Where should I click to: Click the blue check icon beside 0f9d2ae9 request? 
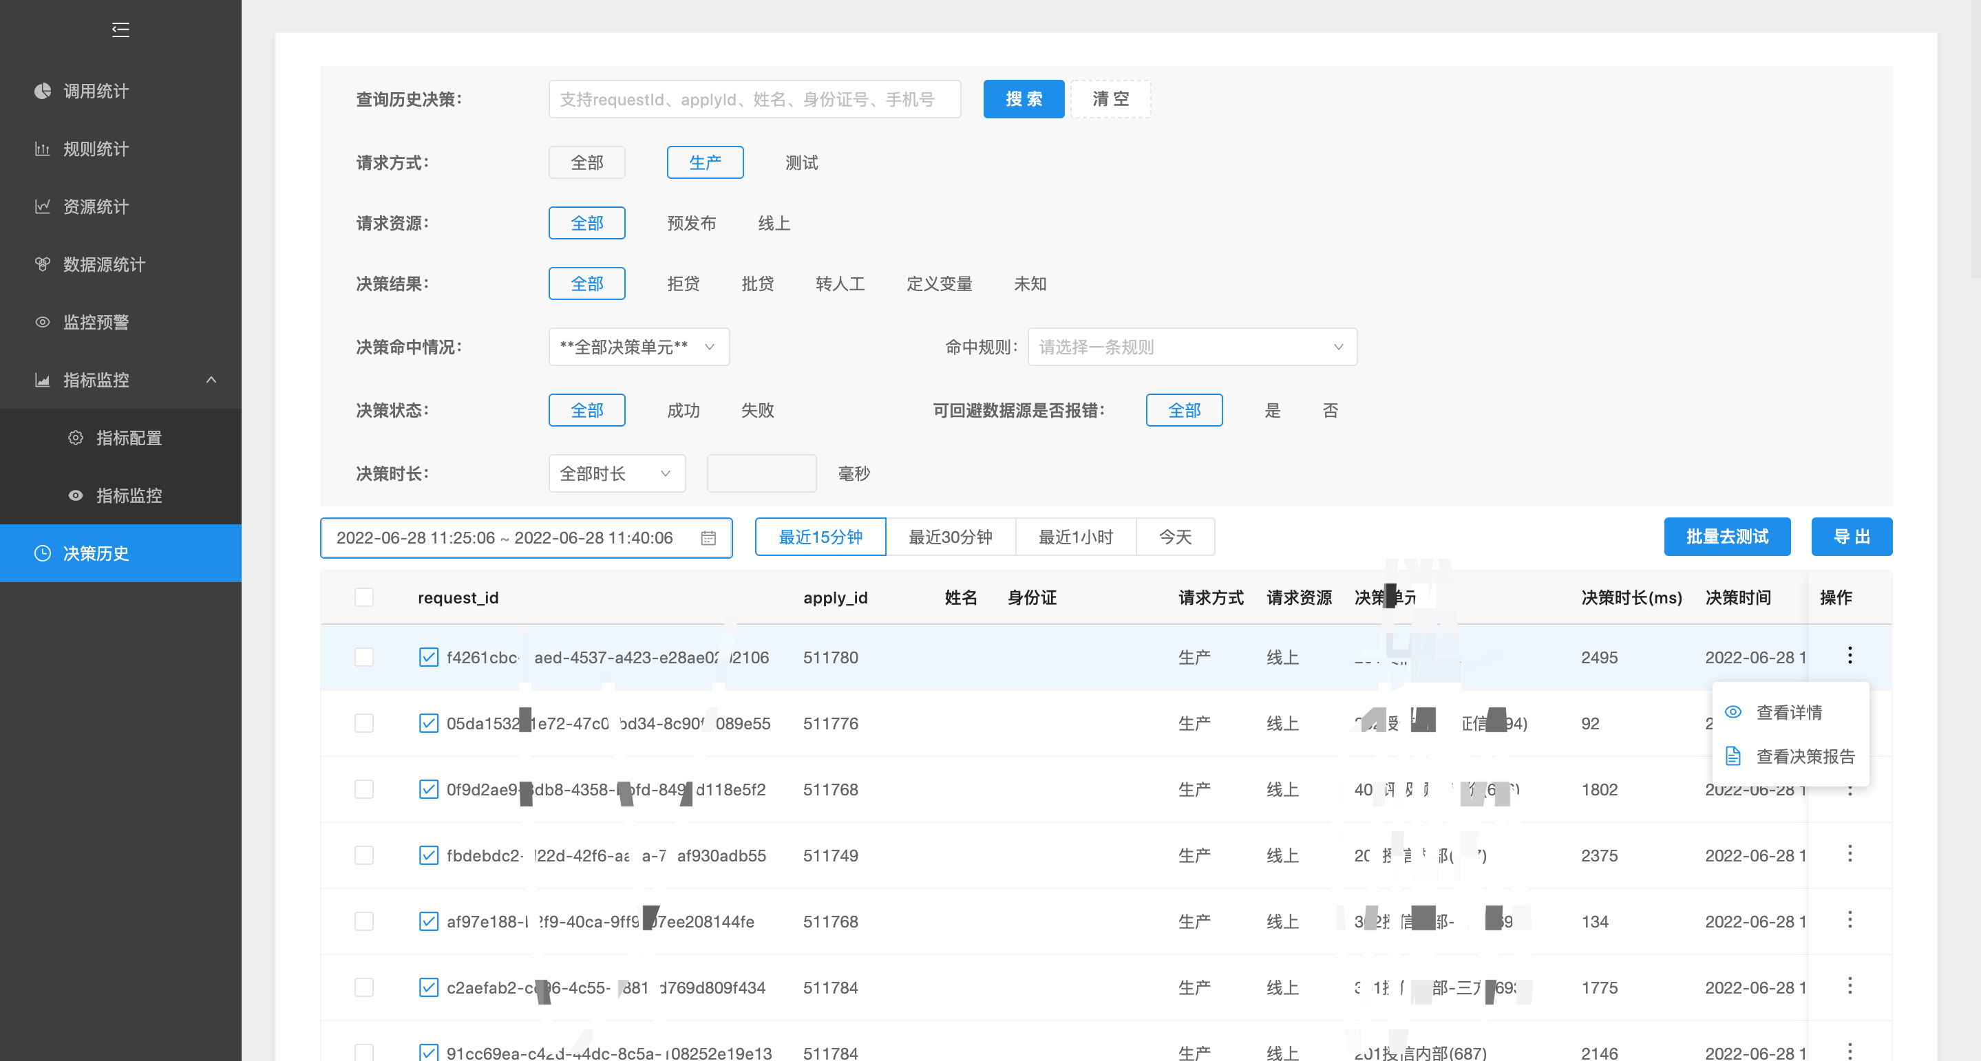428,790
